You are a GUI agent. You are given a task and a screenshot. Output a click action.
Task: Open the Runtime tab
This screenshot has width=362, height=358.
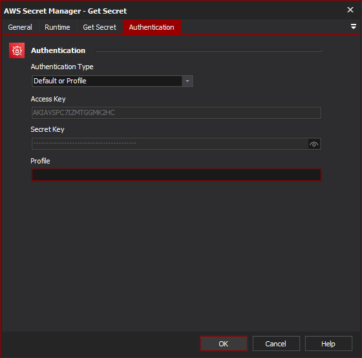(x=58, y=27)
